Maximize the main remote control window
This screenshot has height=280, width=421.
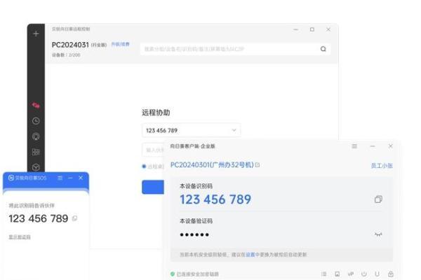[312, 29]
